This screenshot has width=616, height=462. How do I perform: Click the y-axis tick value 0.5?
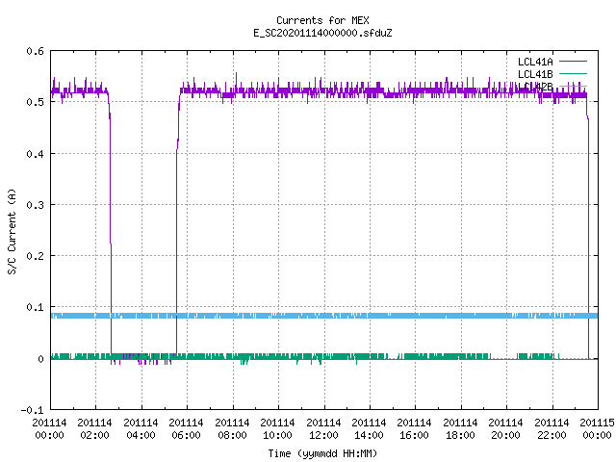35,102
